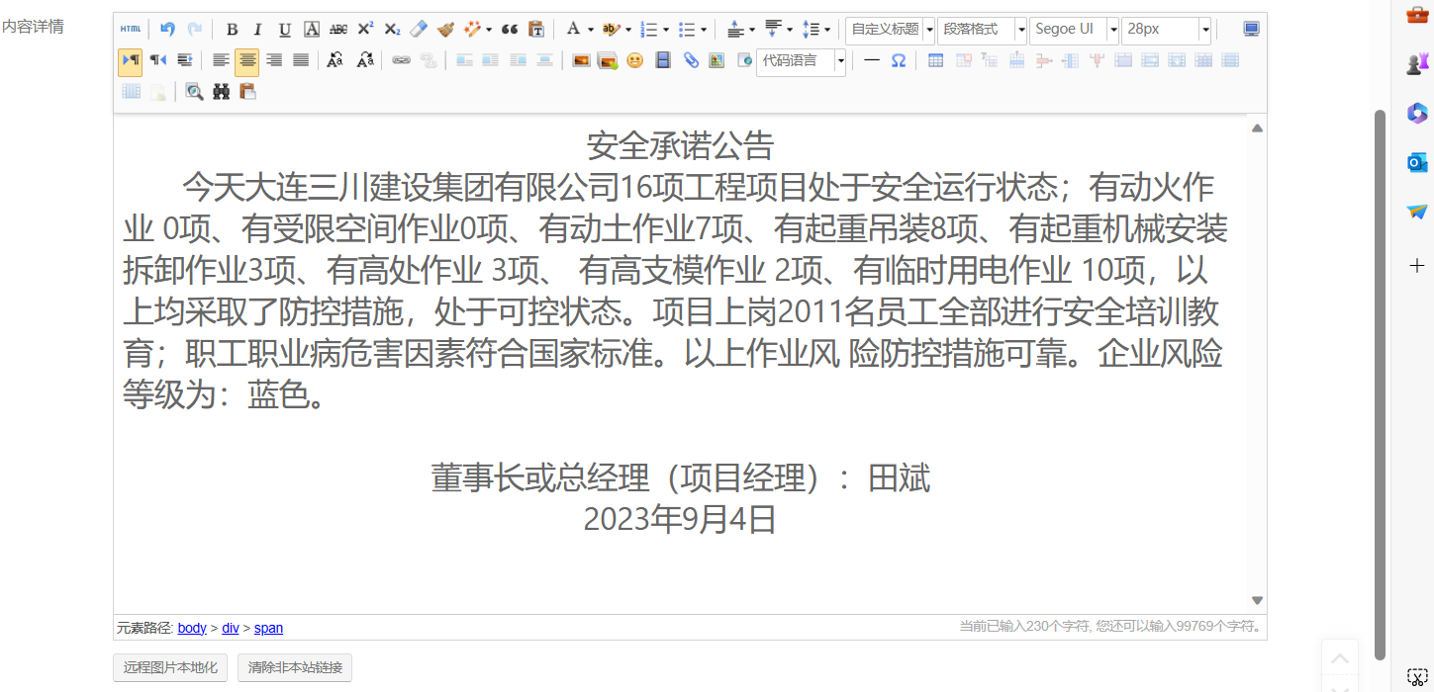
Task: Click the insert video film icon
Action: tap(663, 60)
